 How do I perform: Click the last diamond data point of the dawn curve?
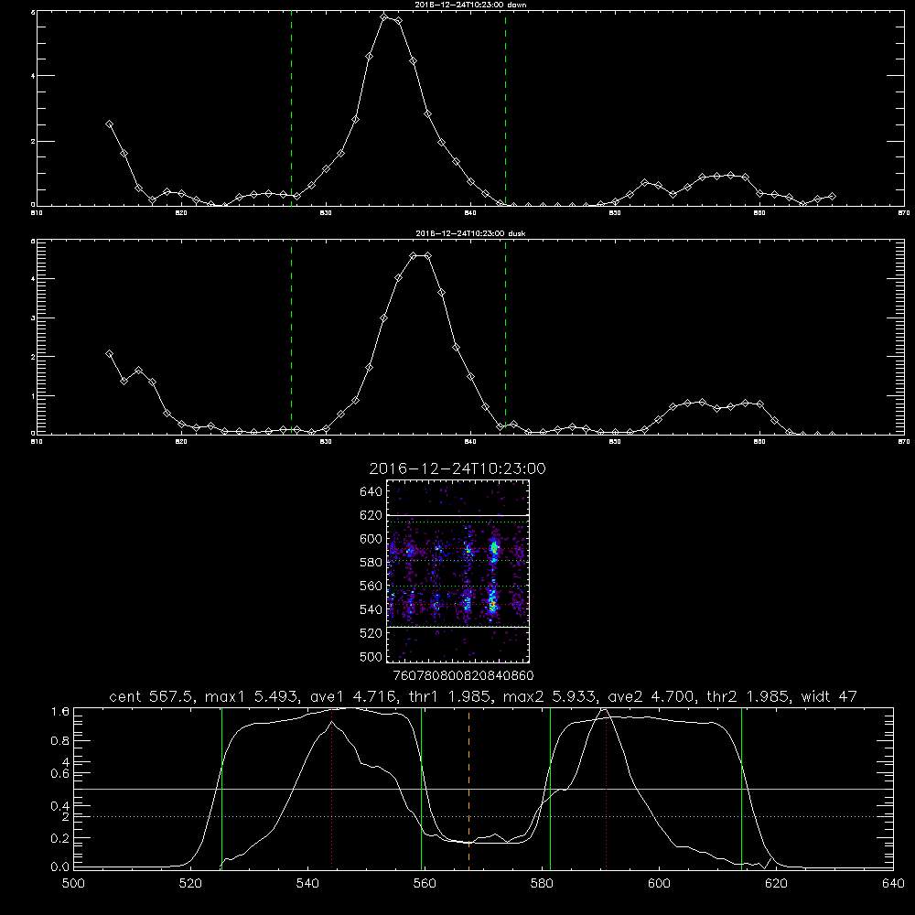tap(832, 196)
